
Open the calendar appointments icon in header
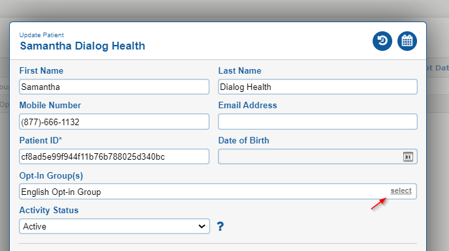point(407,41)
